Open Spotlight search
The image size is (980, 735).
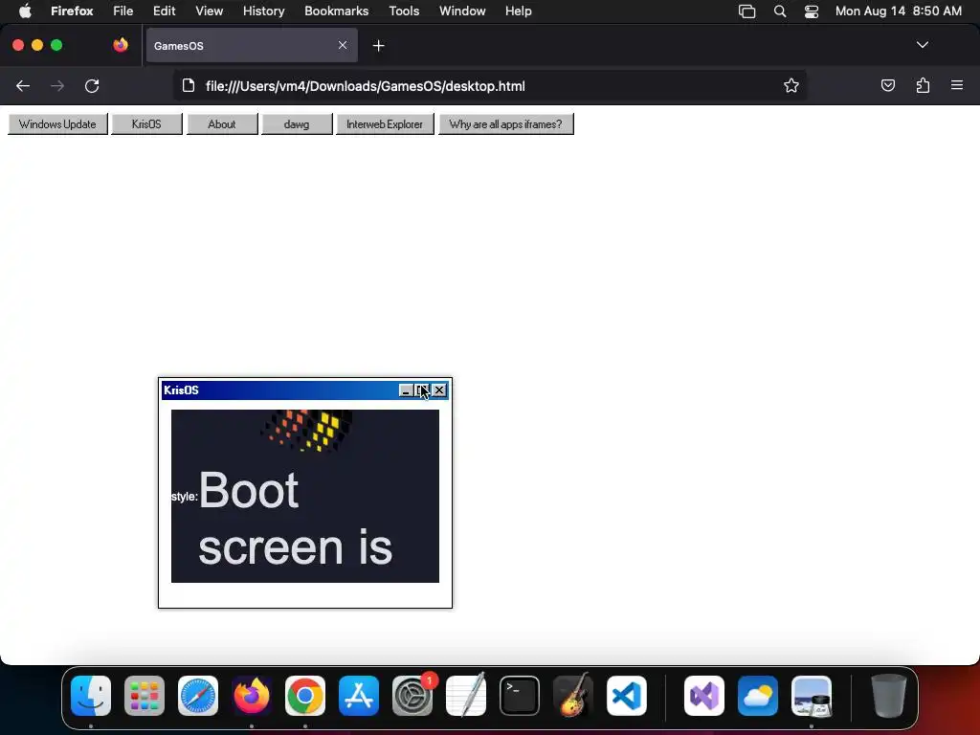click(x=780, y=11)
